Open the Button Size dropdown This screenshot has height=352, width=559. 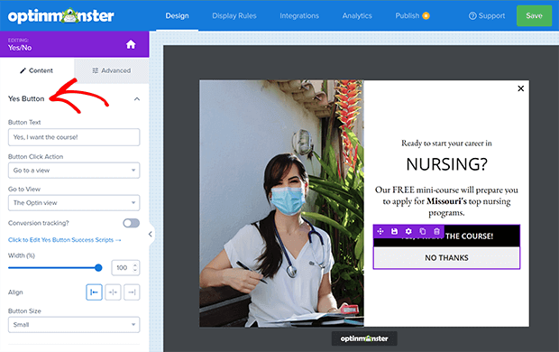pos(74,325)
